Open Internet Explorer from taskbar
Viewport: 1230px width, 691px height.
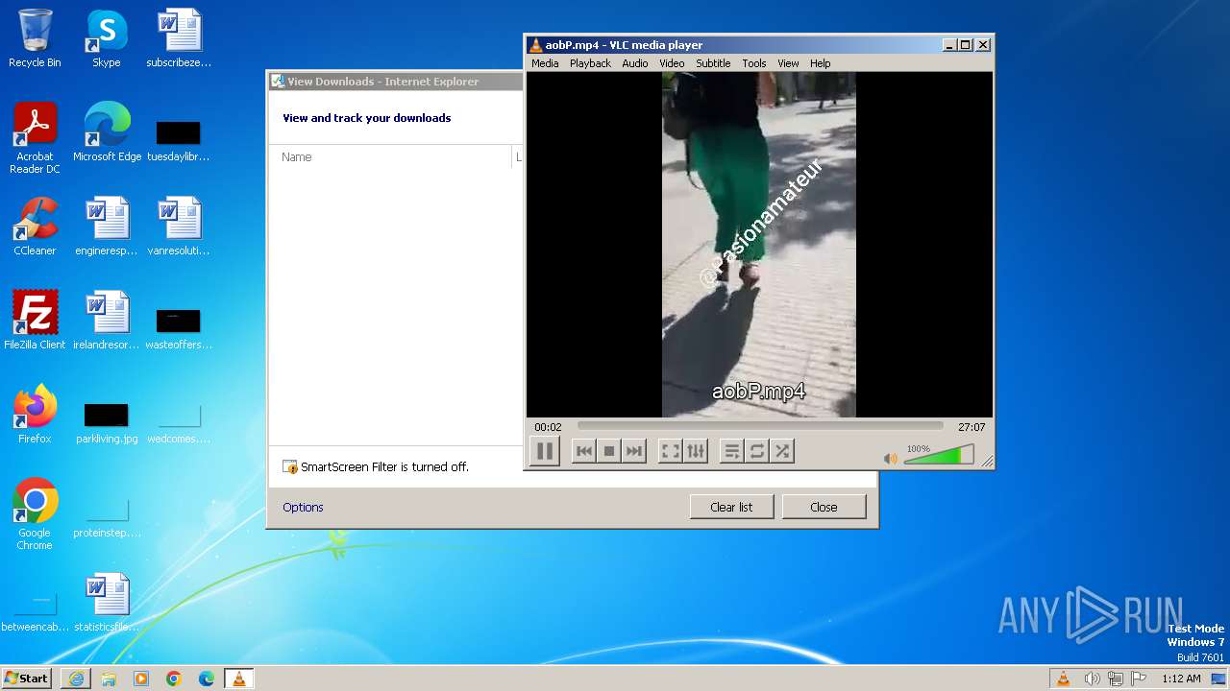point(76,679)
